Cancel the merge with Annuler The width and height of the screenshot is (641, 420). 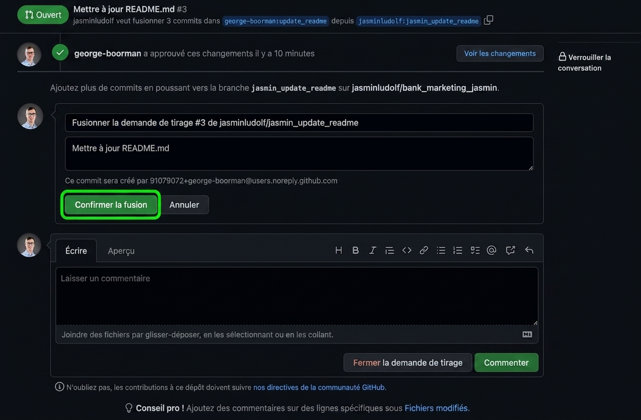tap(184, 204)
